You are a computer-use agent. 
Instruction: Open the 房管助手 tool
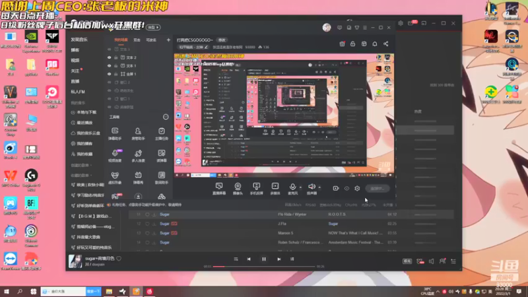pos(138,133)
